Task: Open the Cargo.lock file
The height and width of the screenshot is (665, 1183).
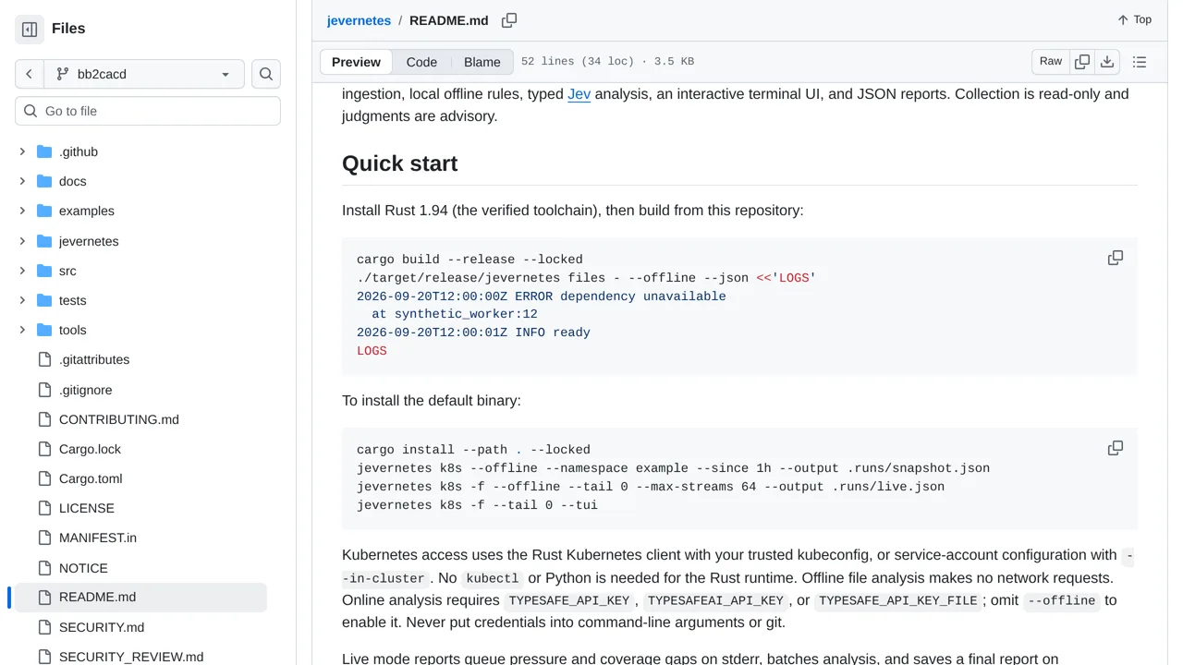Action: [90, 449]
